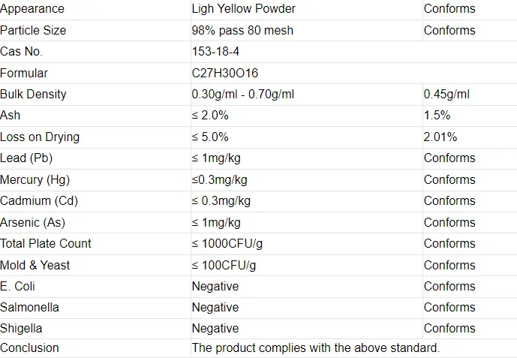The image size is (517, 358).
Task: Click the Salmonella row label
Action: pos(29,307)
